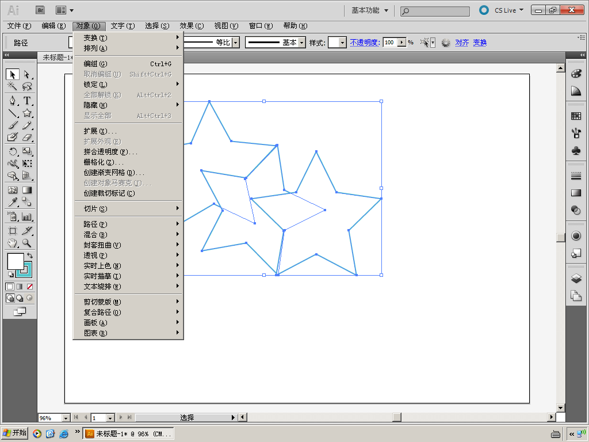Screen dimensions: 589x442
Task: Swap fill and stroke colors
Action: point(30,256)
